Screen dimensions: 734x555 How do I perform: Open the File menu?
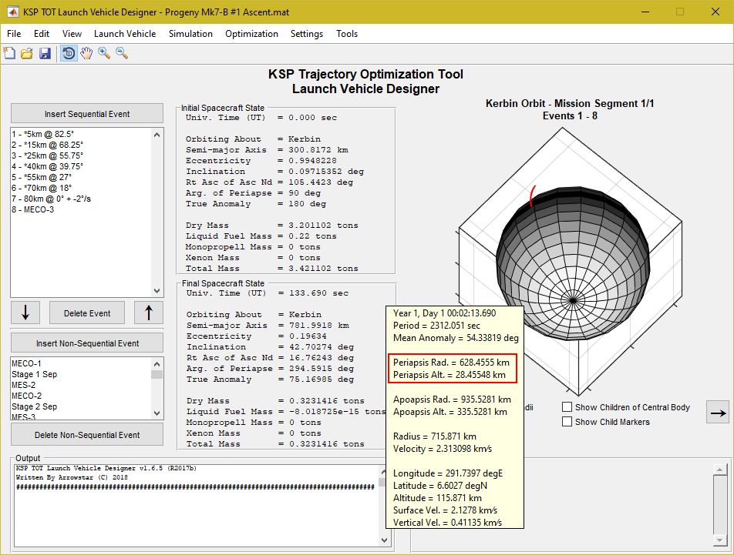click(x=14, y=34)
